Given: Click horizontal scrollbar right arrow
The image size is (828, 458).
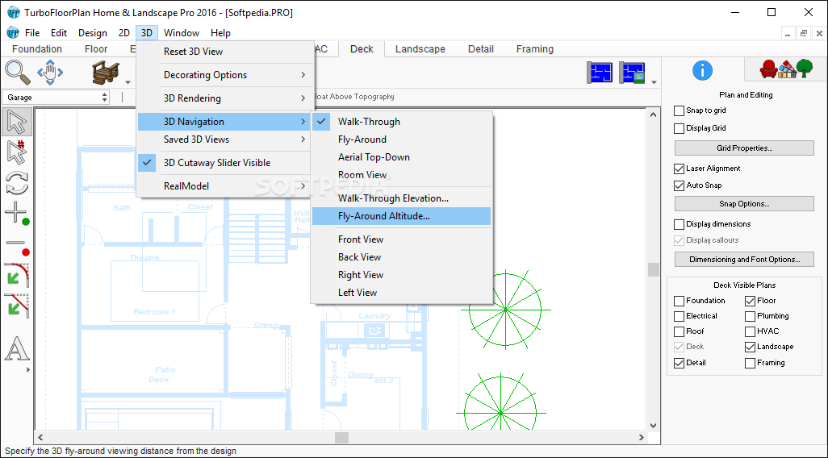Looking at the screenshot, I should point(642,437).
